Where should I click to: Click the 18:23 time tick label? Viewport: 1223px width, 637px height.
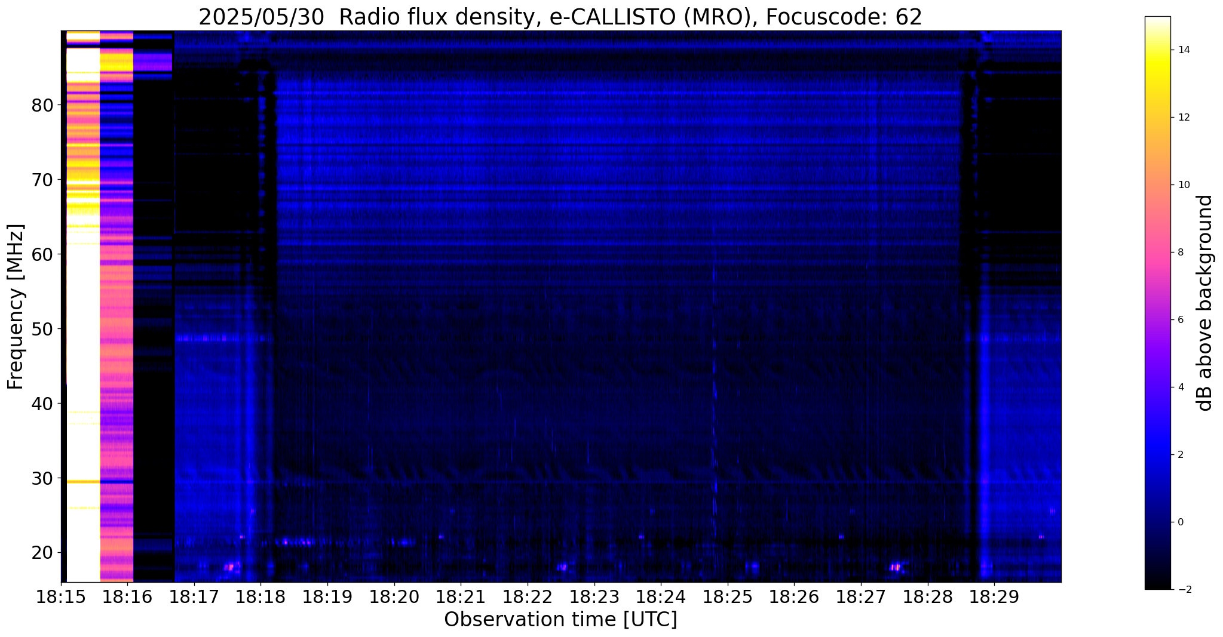tap(594, 598)
